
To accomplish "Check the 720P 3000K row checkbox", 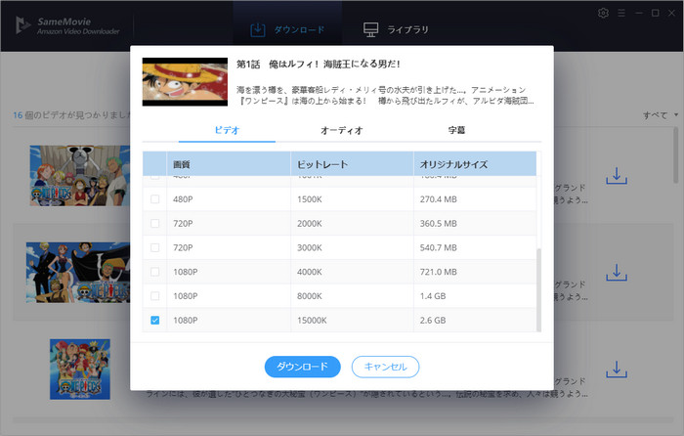I will pyautogui.click(x=154, y=247).
